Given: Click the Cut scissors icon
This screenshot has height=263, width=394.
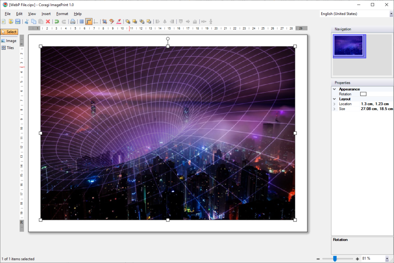Looking at the screenshot, I should click(x=27, y=22).
